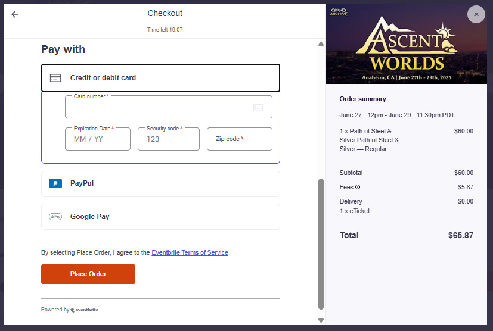Image resolution: width=493 pixels, height=331 pixels.
Task: Click the Ascent Worlds event banner image
Action: point(406,44)
